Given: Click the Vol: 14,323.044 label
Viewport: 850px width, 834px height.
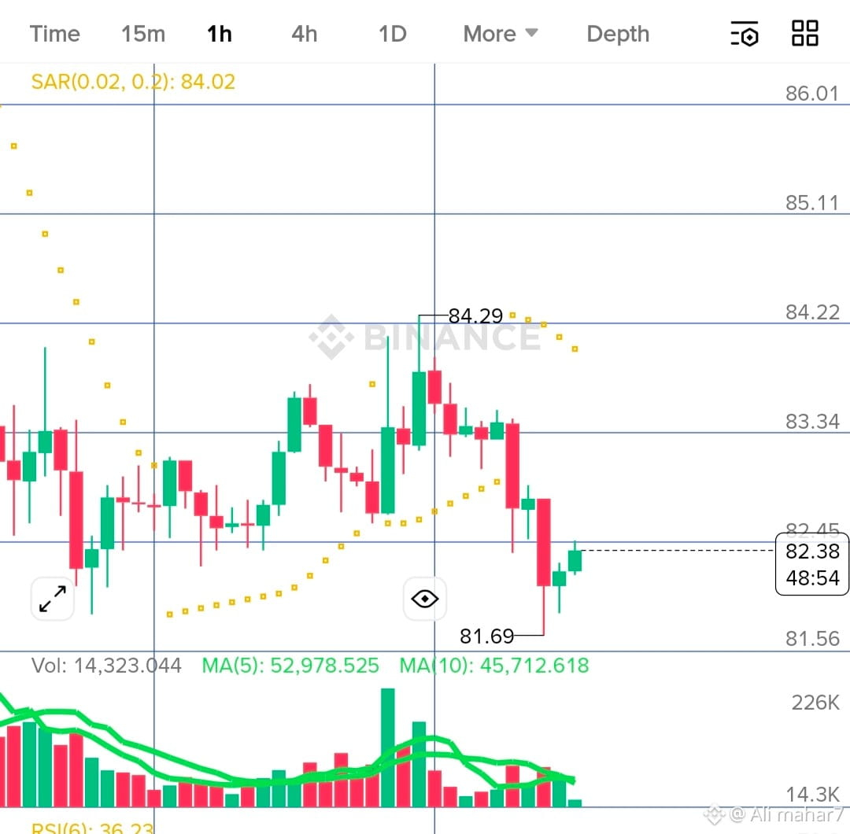Looking at the screenshot, I should 106,666.
